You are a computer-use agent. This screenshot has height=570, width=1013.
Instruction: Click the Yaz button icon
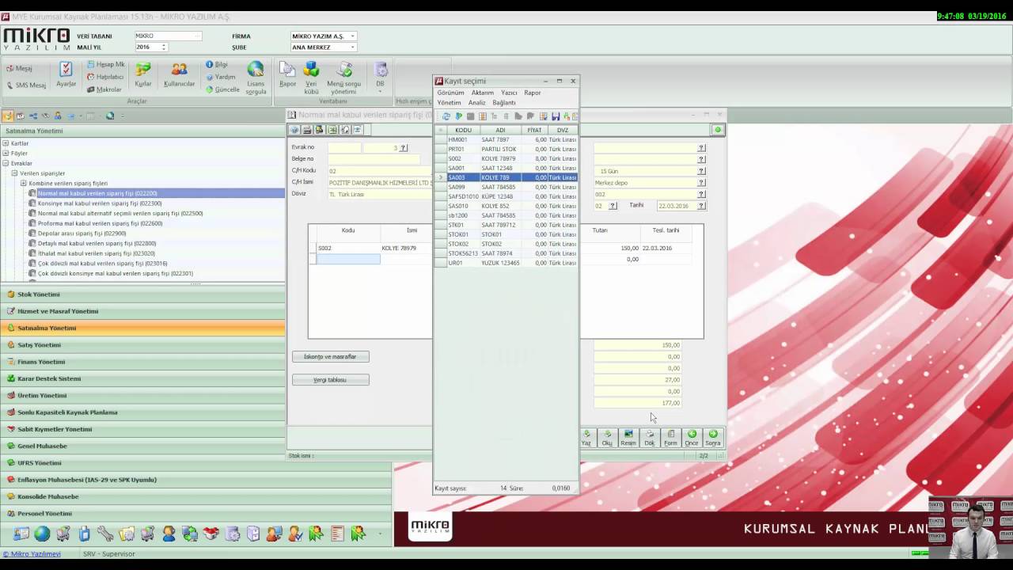[586, 438]
